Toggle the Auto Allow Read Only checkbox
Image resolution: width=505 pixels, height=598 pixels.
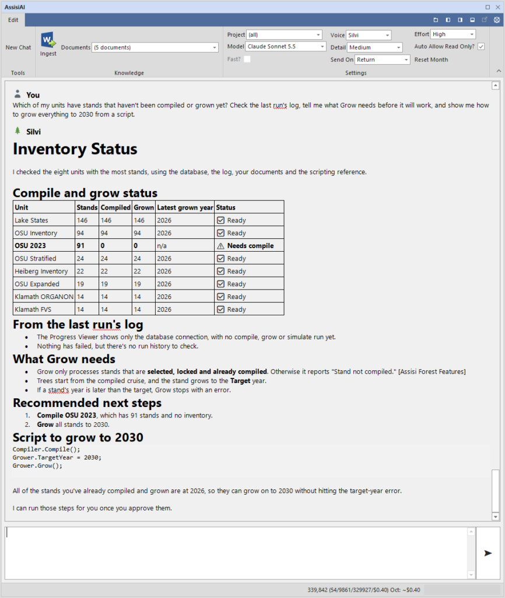481,47
